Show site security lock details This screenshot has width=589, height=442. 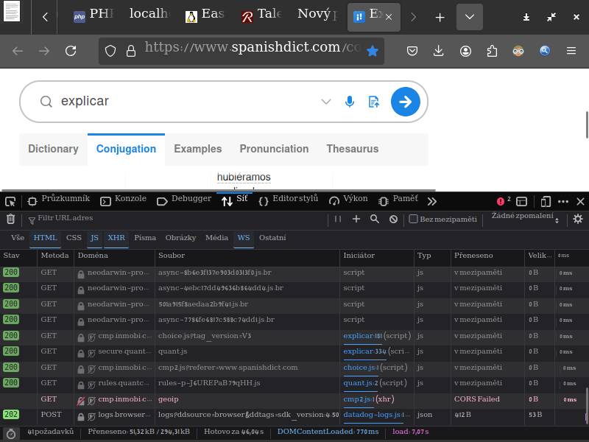(x=131, y=51)
